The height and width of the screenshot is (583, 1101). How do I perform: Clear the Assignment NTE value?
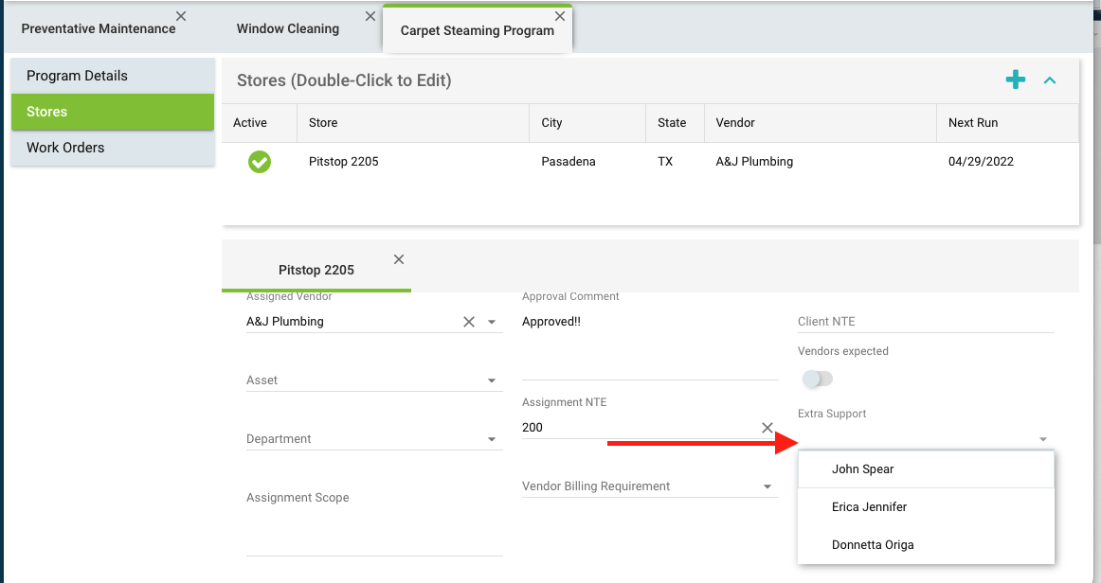[x=767, y=428]
